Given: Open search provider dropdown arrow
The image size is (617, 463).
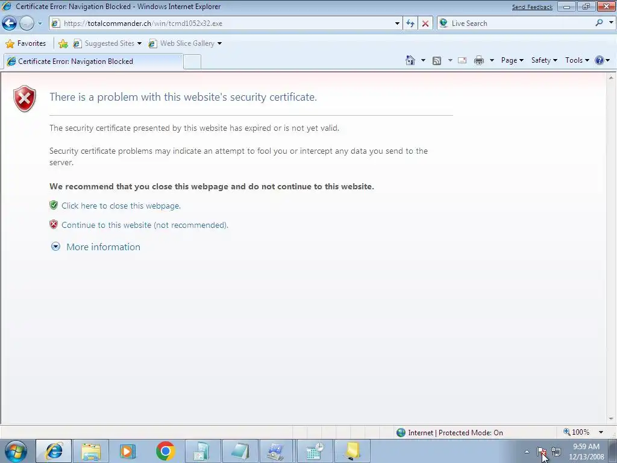Looking at the screenshot, I should point(611,23).
